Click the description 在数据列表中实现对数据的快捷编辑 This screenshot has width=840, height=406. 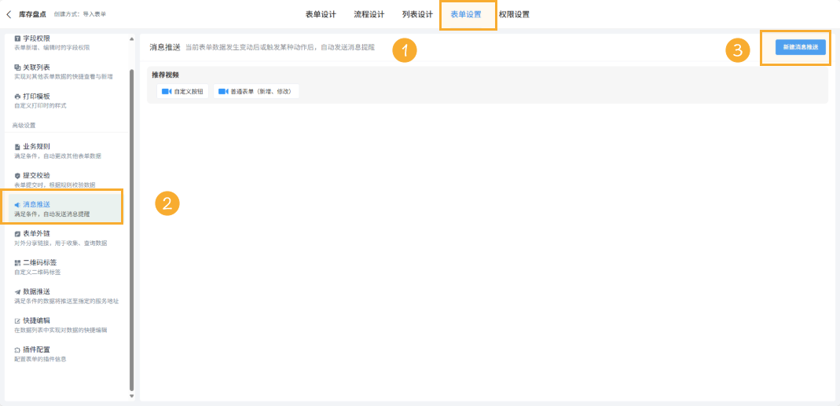coord(61,330)
